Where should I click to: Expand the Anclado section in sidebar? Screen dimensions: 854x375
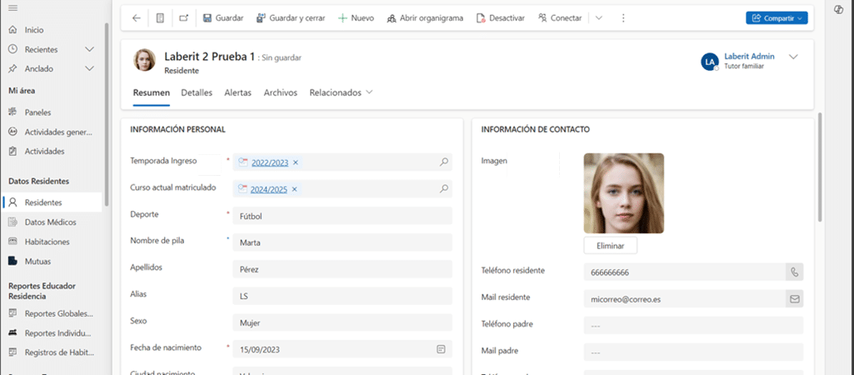click(90, 70)
